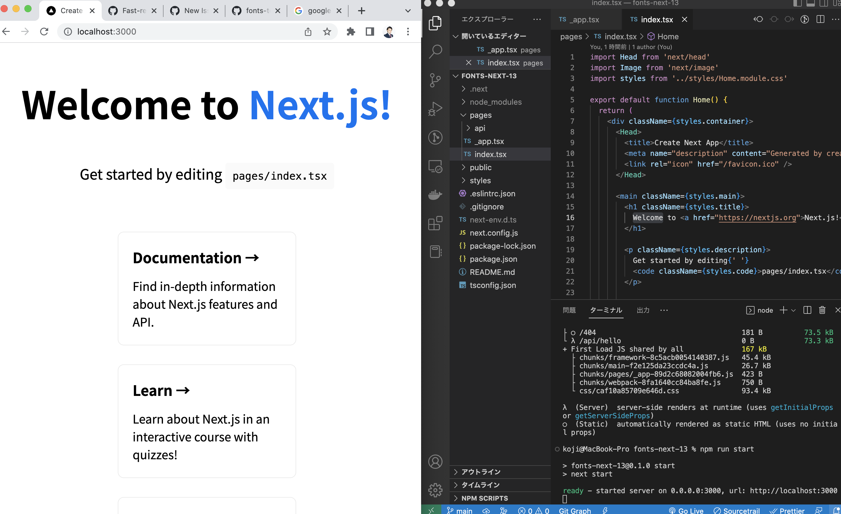Start the Go Live server

tap(686, 510)
